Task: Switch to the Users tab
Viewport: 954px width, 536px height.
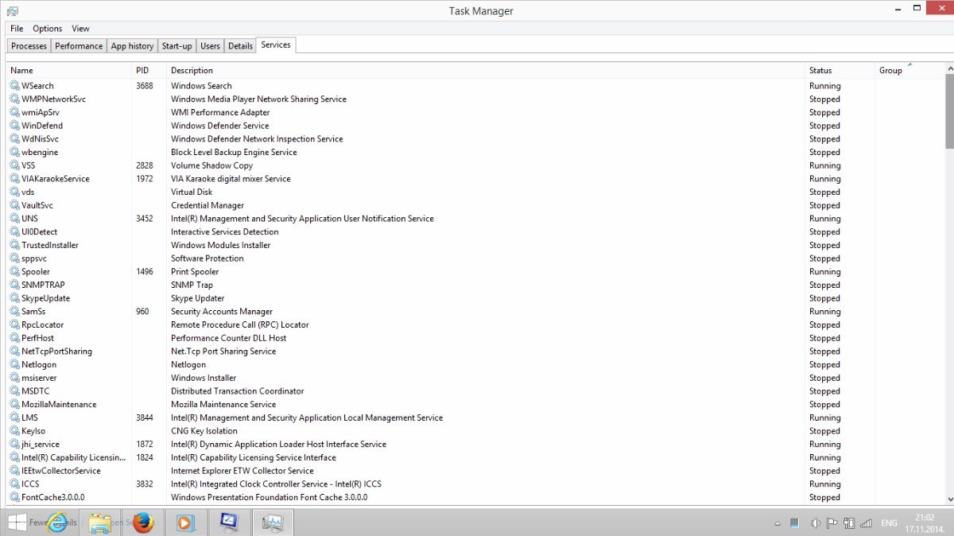Action: click(x=210, y=46)
